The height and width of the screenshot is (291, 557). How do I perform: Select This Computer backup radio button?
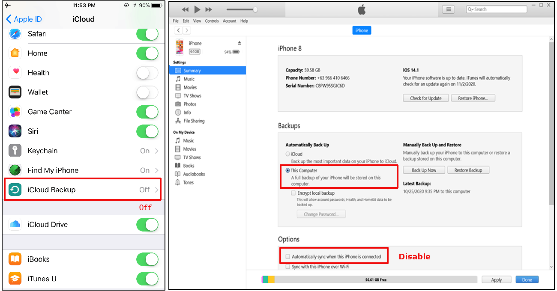point(287,170)
